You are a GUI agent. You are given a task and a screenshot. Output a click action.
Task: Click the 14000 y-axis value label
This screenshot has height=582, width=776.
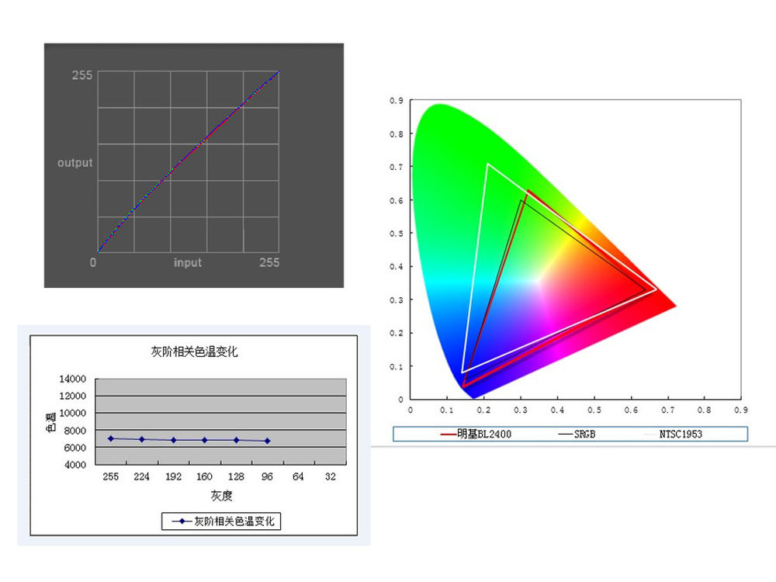(x=71, y=379)
